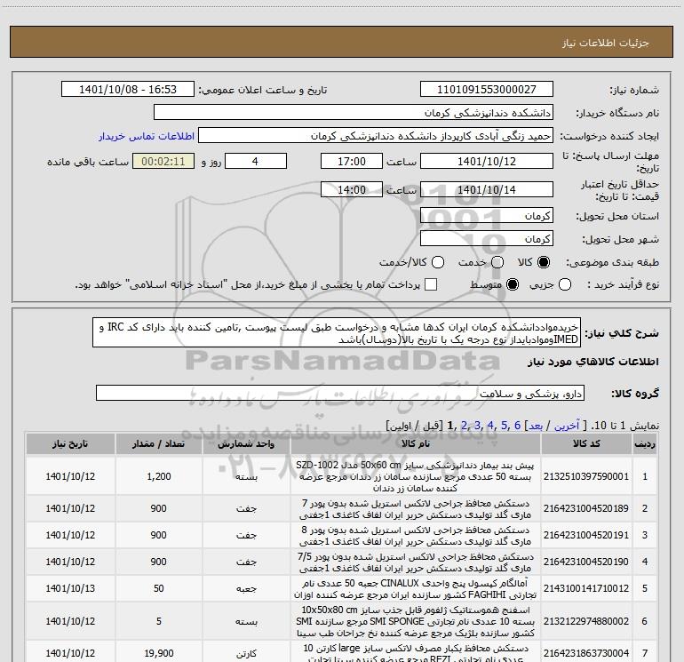Click the remaining time field 00:02:11
The height and width of the screenshot is (662, 684).
163,161
